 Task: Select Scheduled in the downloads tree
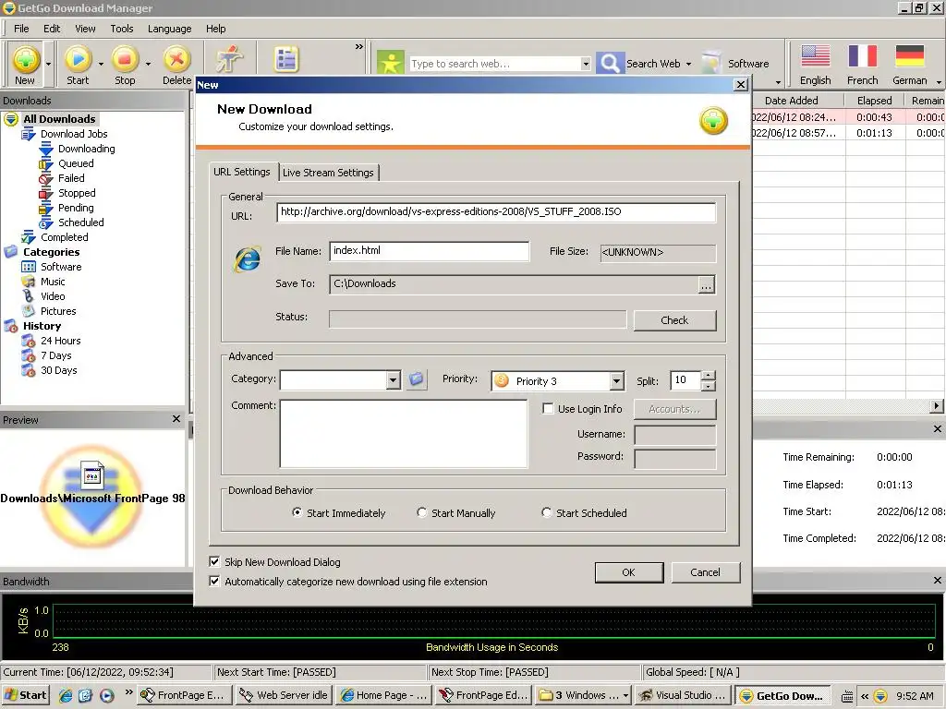[81, 222]
